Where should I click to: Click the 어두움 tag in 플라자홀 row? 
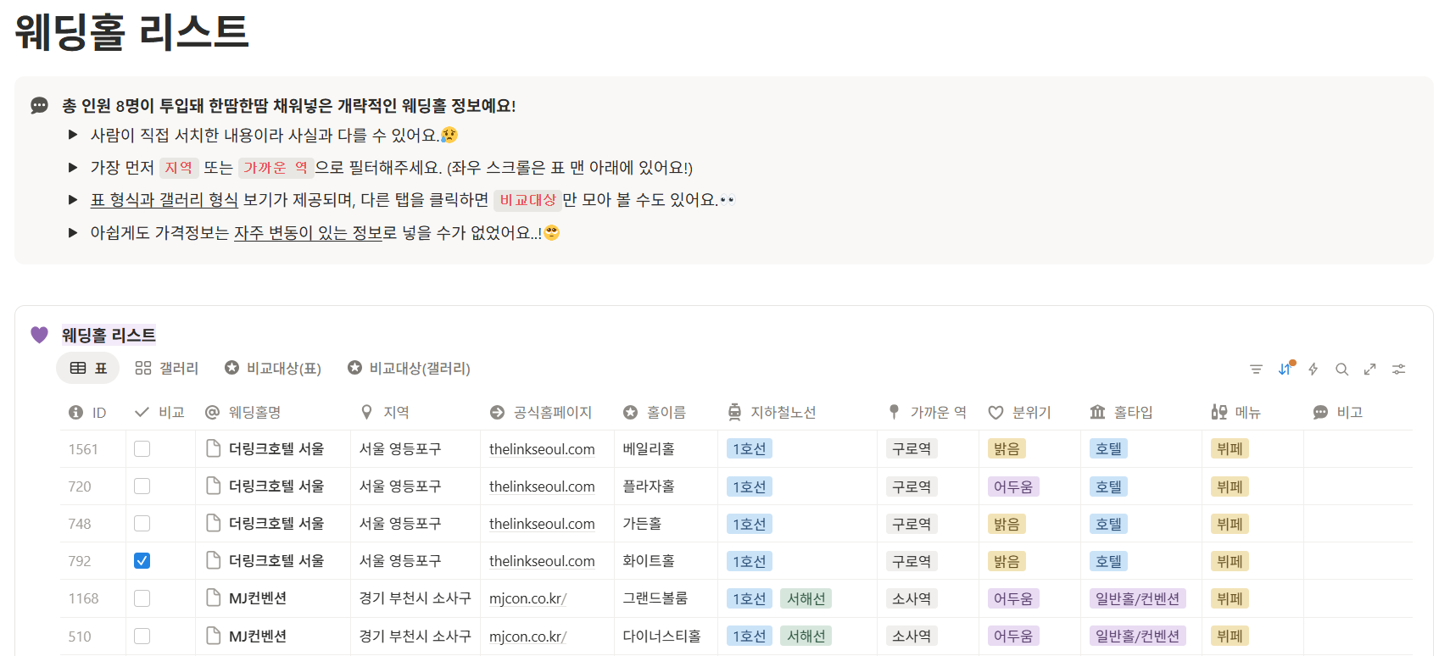[x=1013, y=486]
